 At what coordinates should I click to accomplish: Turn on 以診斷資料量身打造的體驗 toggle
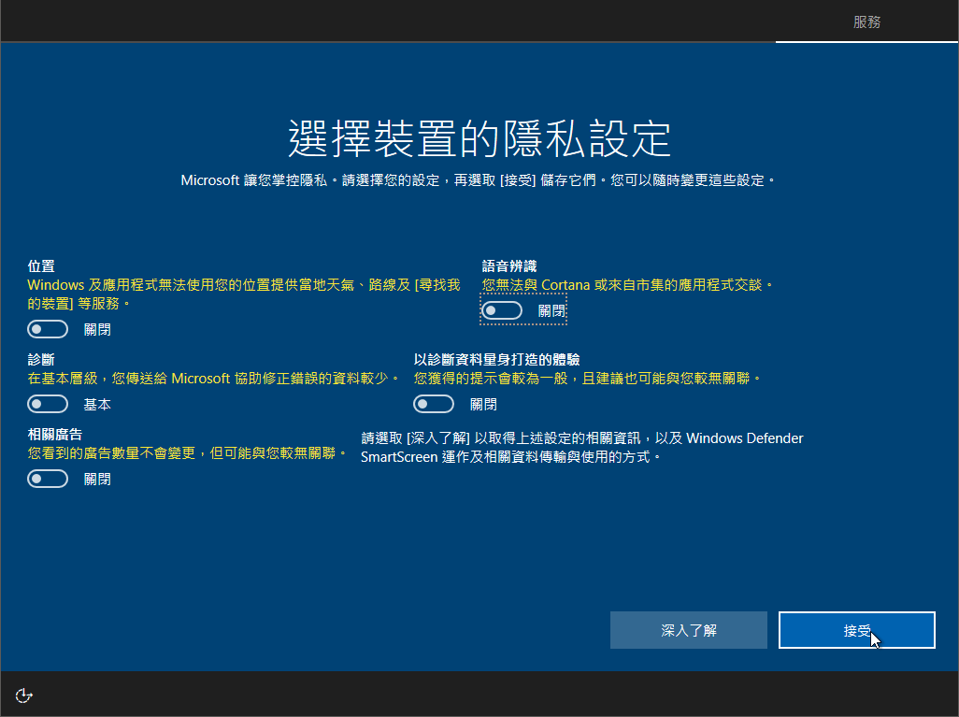click(x=434, y=404)
